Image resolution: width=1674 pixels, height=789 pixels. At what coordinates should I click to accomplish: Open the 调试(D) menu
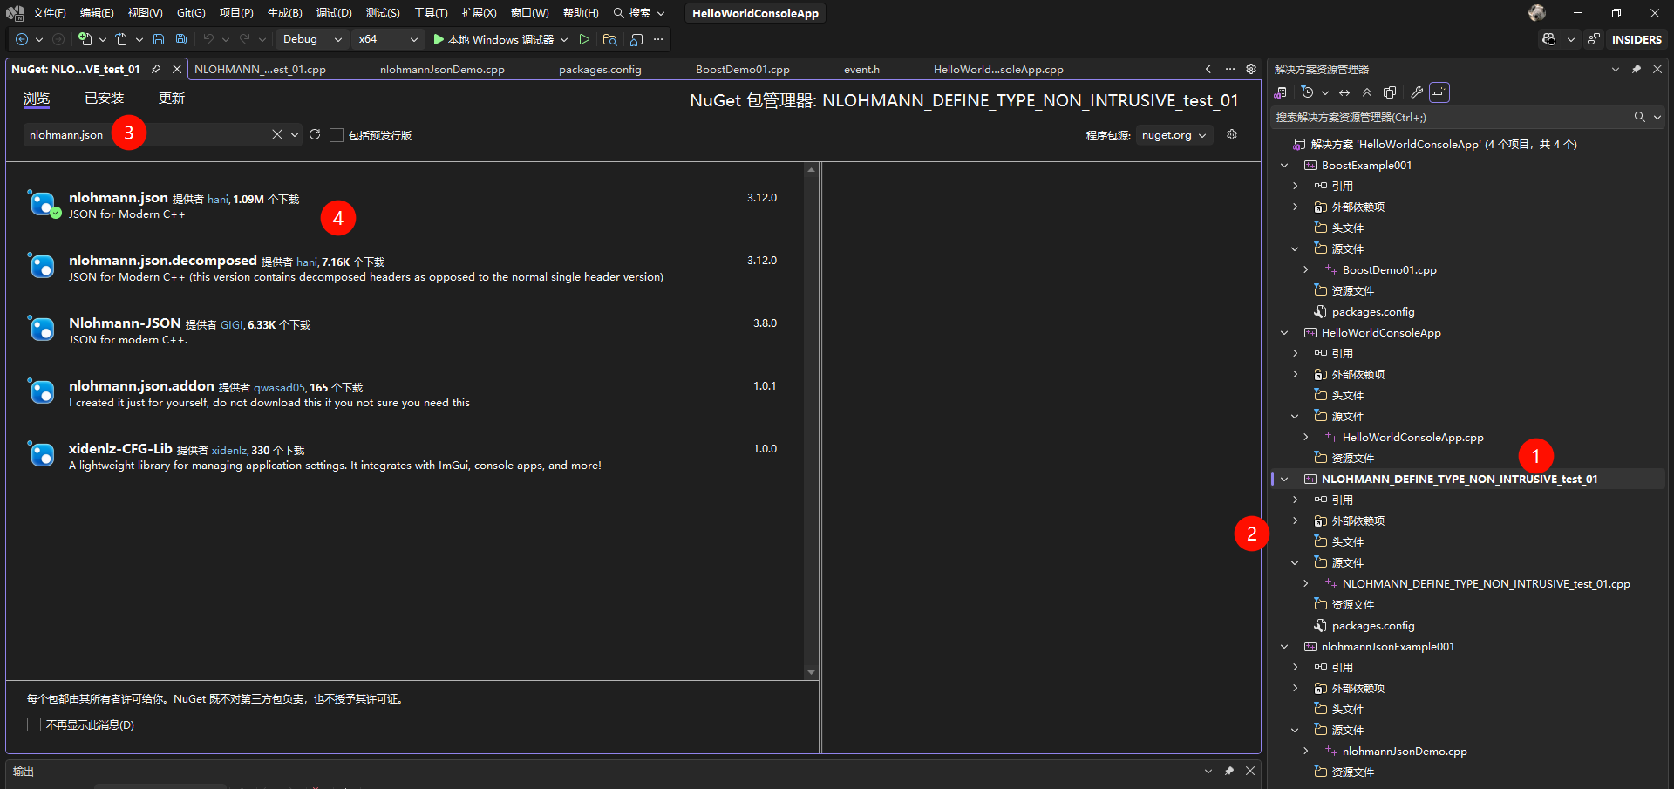tap(334, 13)
